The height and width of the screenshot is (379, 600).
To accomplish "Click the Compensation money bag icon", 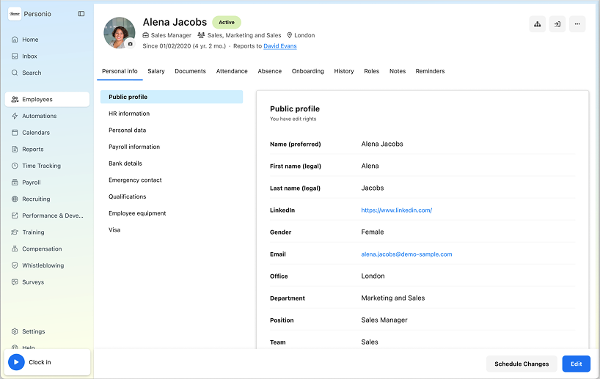I will (15, 249).
